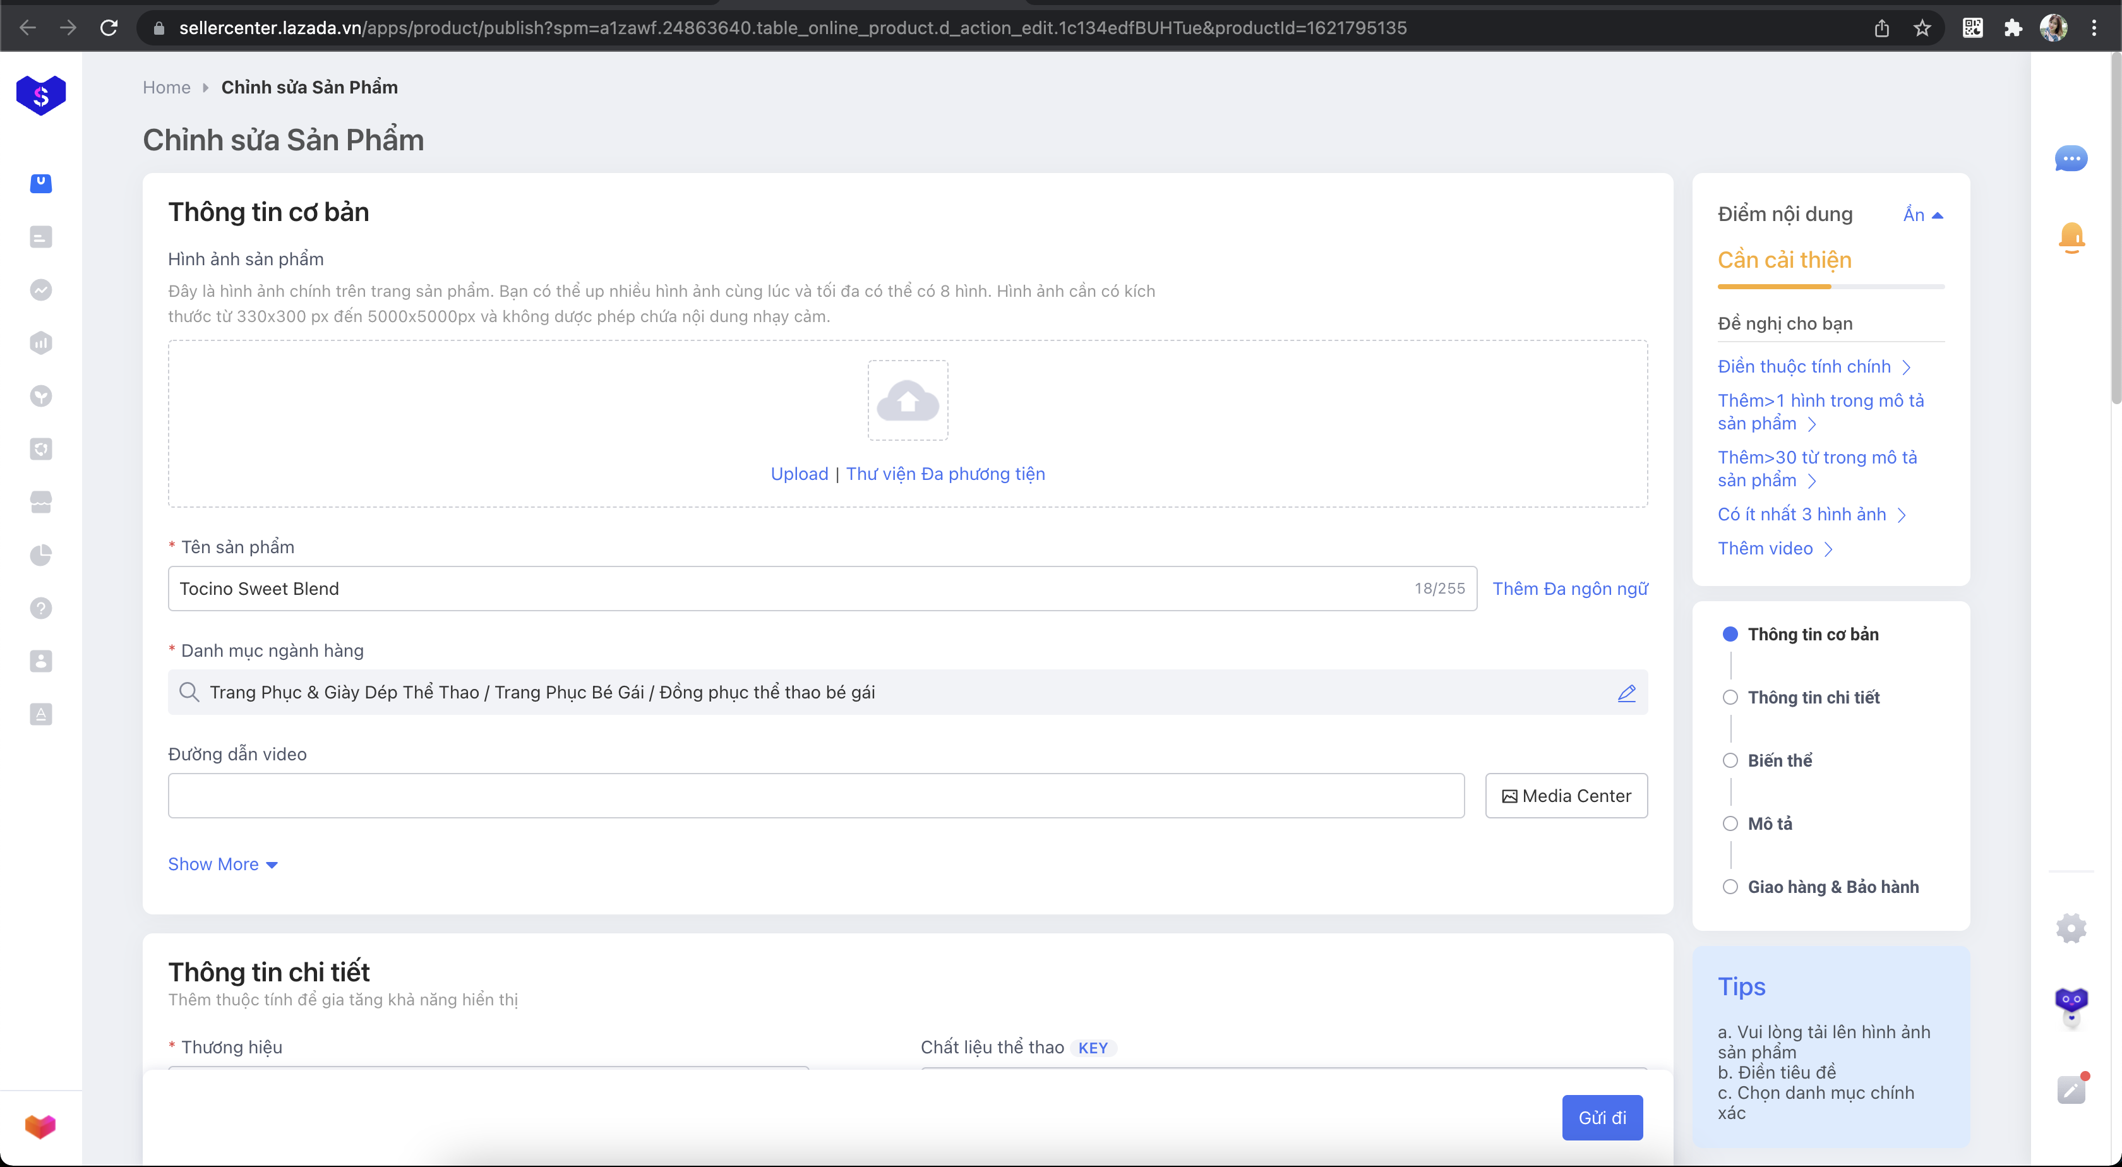
Task: Open Thư viện Đa phương tiện link
Action: click(x=945, y=474)
